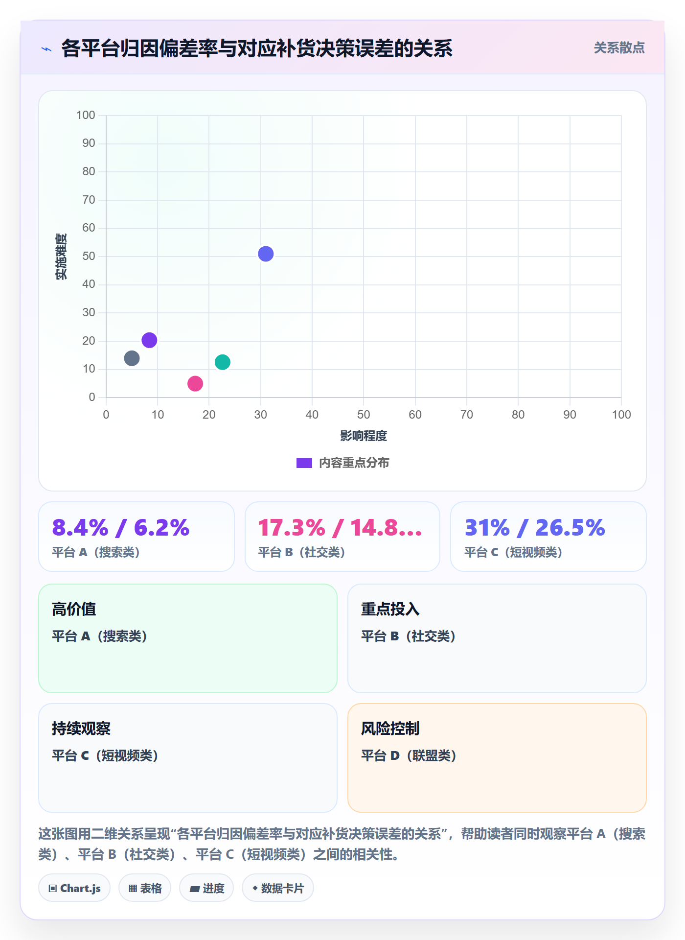Click the grid icon in 表格 chip
This screenshot has width=685, height=940.
133,888
